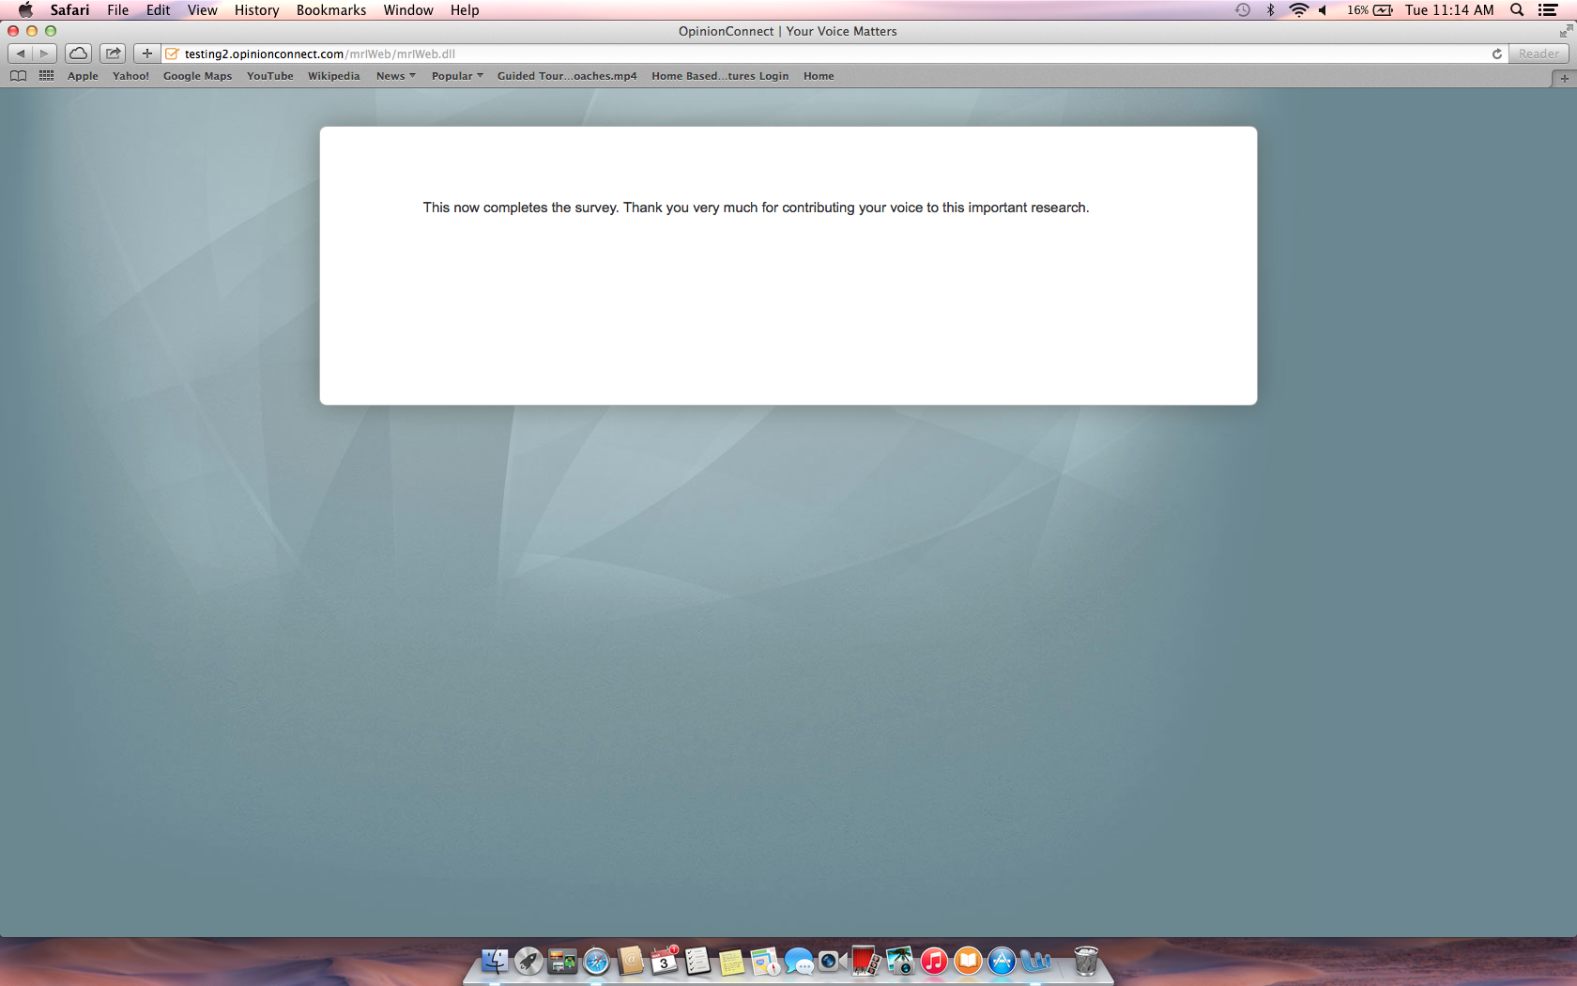Screen dimensions: 1577x986
Task: Open a new tab with the plus button at the tab bar's right end
Action: (1564, 79)
